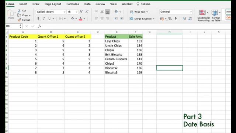The image size is (236, 133).
Task: Click the Format painter brush icon
Action: click(19, 20)
